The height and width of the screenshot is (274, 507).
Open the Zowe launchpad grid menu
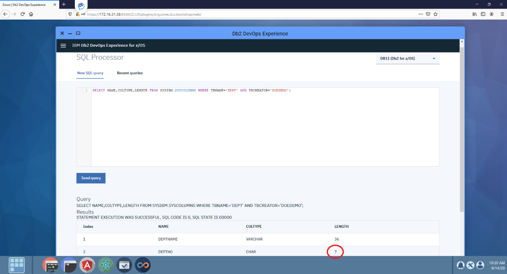click(x=17, y=265)
